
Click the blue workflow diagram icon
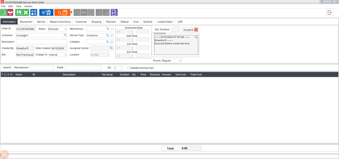coord(34,12)
